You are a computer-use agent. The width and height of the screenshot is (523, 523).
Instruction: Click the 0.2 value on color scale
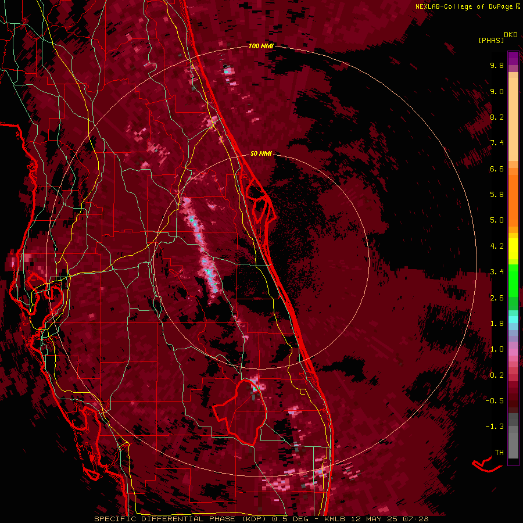497,375
